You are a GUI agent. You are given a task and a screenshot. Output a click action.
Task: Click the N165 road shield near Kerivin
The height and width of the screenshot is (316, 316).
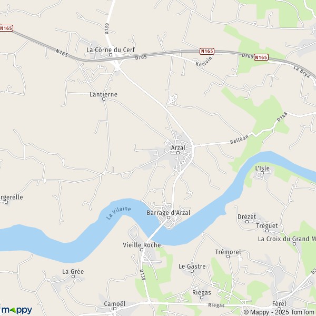pyautogui.click(x=207, y=51)
